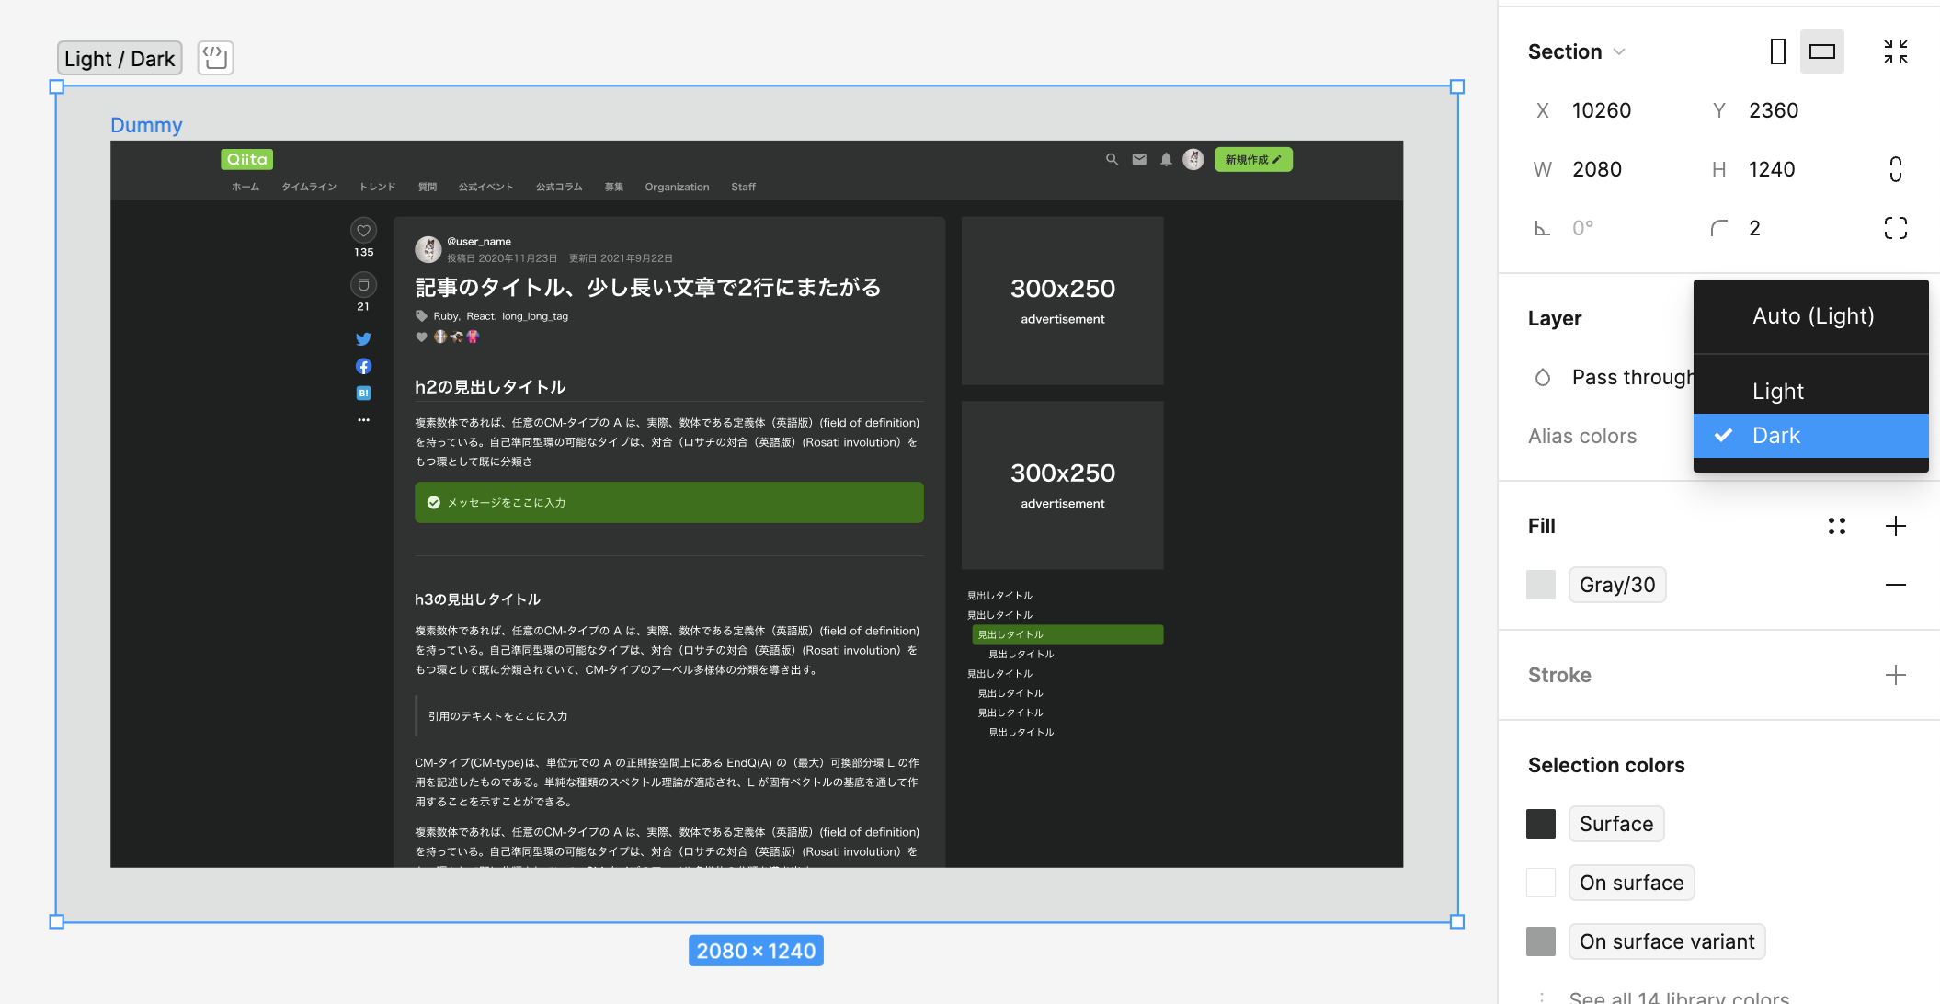1940x1004 pixels.
Task: Edit the X position field 10260
Action: click(1601, 110)
